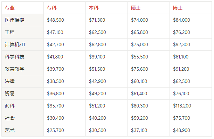Click the 硕士 column header
Viewport: 214px width, 139px height.
click(136, 8)
